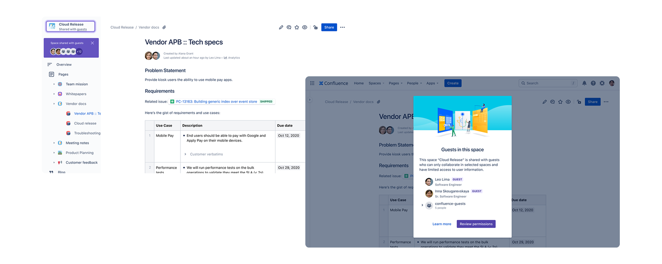
Task: Click the Create button in the top bar
Action: point(453,83)
